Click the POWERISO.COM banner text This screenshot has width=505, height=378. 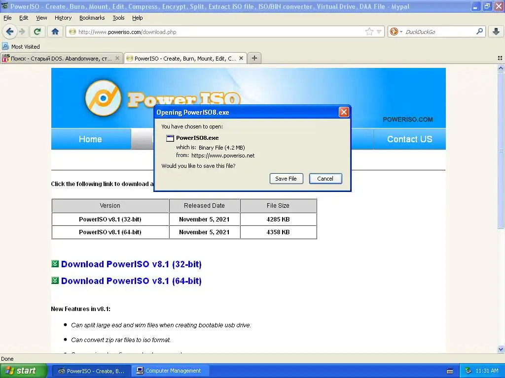click(x=408, y=120)
